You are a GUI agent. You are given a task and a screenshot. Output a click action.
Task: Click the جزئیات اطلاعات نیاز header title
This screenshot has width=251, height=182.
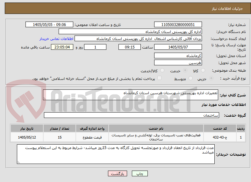(227, 9)
